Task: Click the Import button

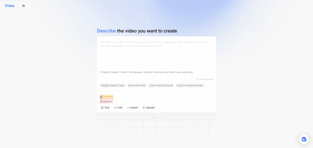Action: [133, 107]
